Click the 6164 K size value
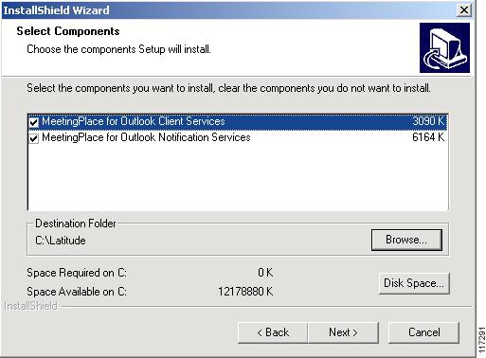The height and width of the screenshot is (358, 486). tap(428, 137)
